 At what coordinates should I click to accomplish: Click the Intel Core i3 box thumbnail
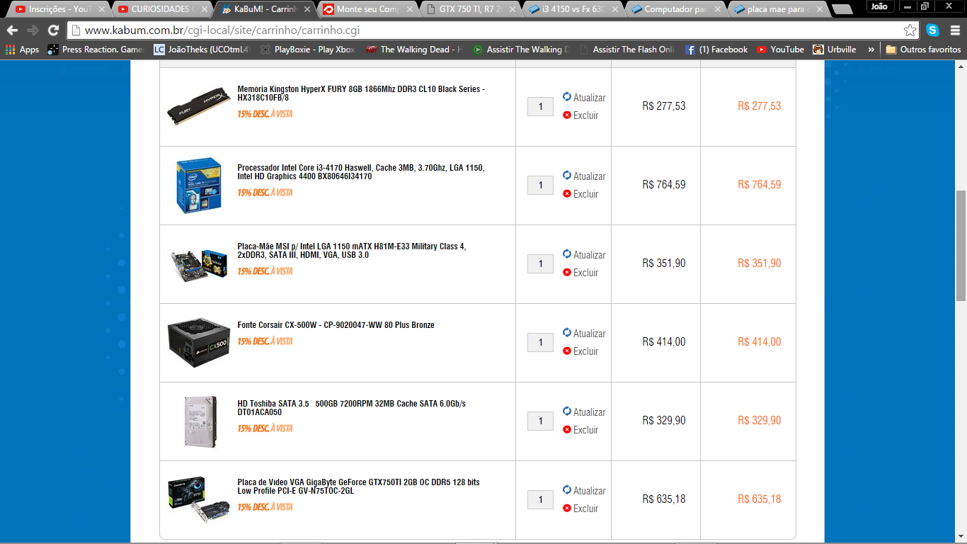click(199, 186)
